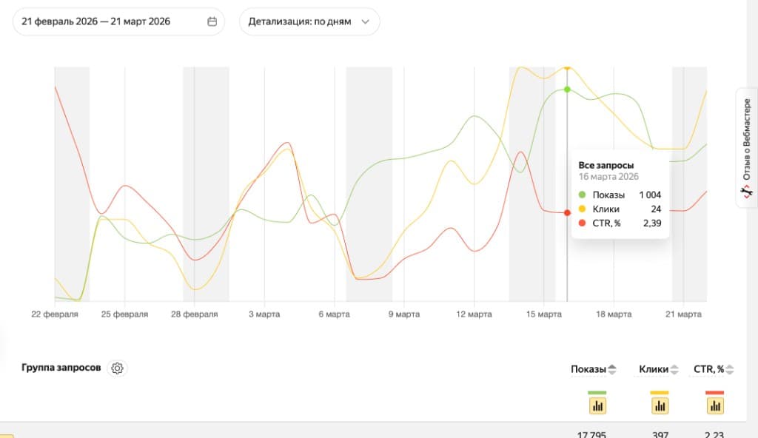
Task: Toggle the Клики chart bar icon
Action: click(x=660, y=405)
